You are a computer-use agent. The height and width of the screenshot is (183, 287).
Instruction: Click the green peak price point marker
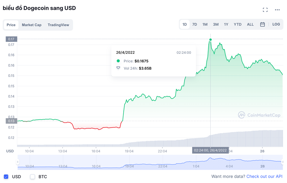(x=211, y=40)
